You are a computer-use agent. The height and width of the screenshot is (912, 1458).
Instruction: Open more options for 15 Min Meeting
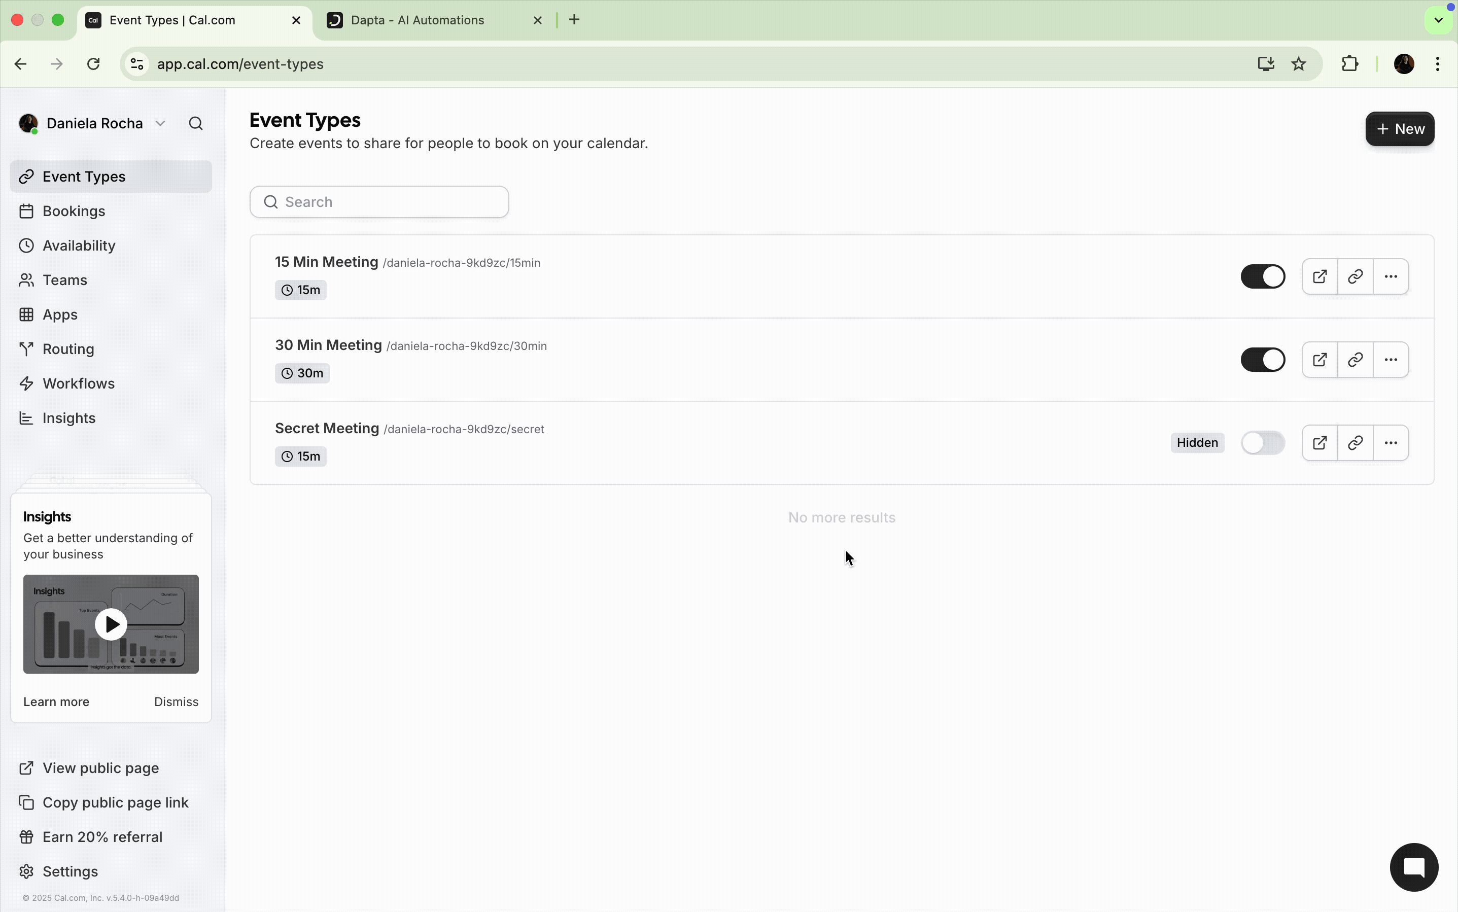[x=1391, y=277]
